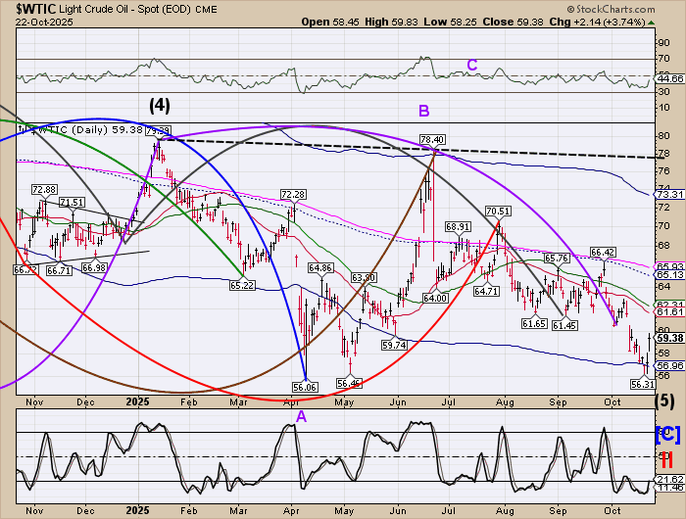This screenshot has width=686, height=519.
Task: Click the 44.66 RSI value tag
Action: [669, 77]
